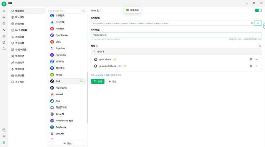The image size is (265, 147).
Task: Click the green 管理 manage button
Action: [x=98, y=81]
